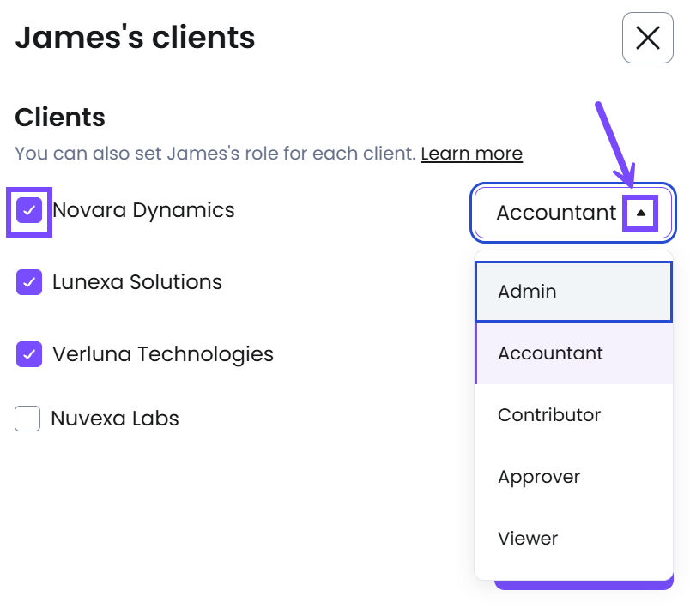Image resolution: width=690 pixels, height=615 pixels.
Task: Click the Verluna Technologies client label
Action: pos(163,354)
